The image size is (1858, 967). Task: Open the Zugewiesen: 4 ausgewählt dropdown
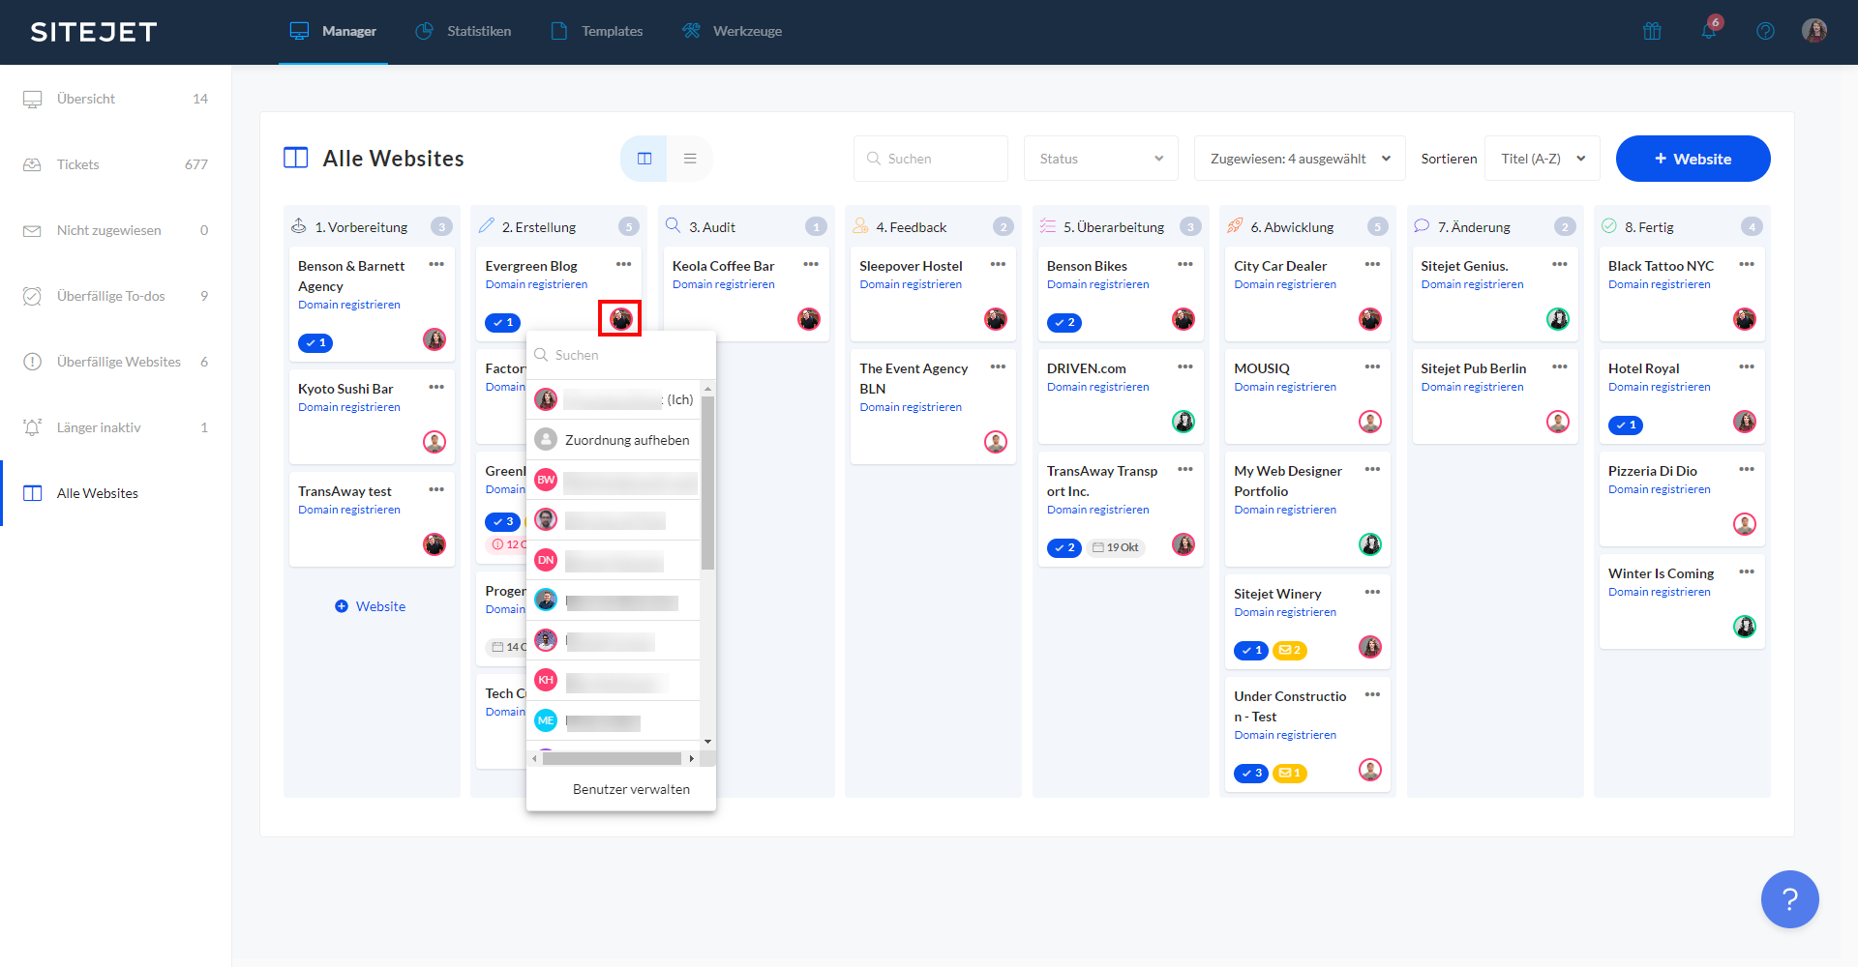point(1300,159)
